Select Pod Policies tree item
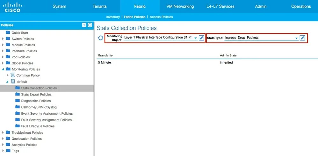Image resolution: width=318 pixels, height=156 pixels. tap(21, 57)
